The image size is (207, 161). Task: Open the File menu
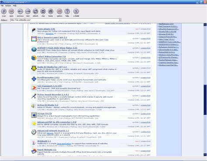[x=2, y=6]
